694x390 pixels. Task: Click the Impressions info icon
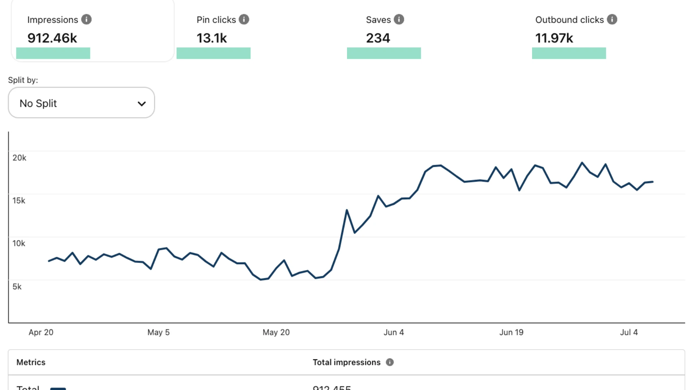[x=86, y=19]
